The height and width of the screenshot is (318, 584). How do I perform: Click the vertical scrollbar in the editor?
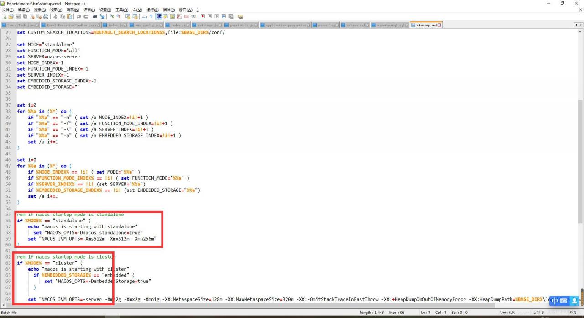580,137
